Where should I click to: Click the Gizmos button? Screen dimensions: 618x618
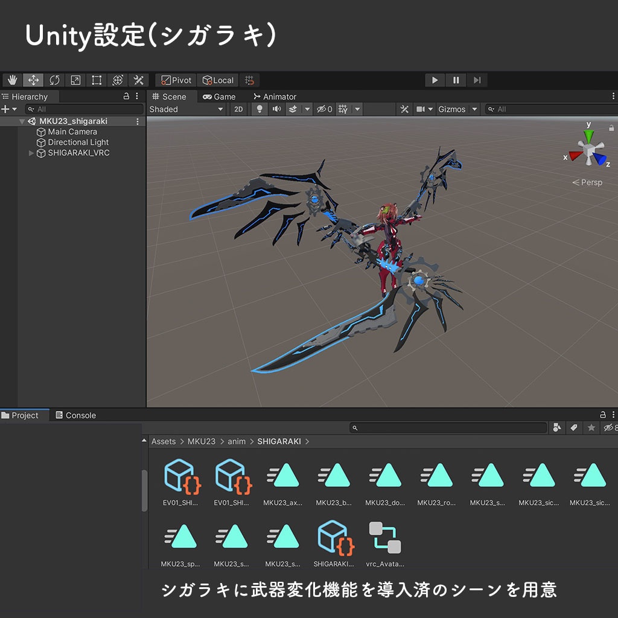tap(451, 109)
